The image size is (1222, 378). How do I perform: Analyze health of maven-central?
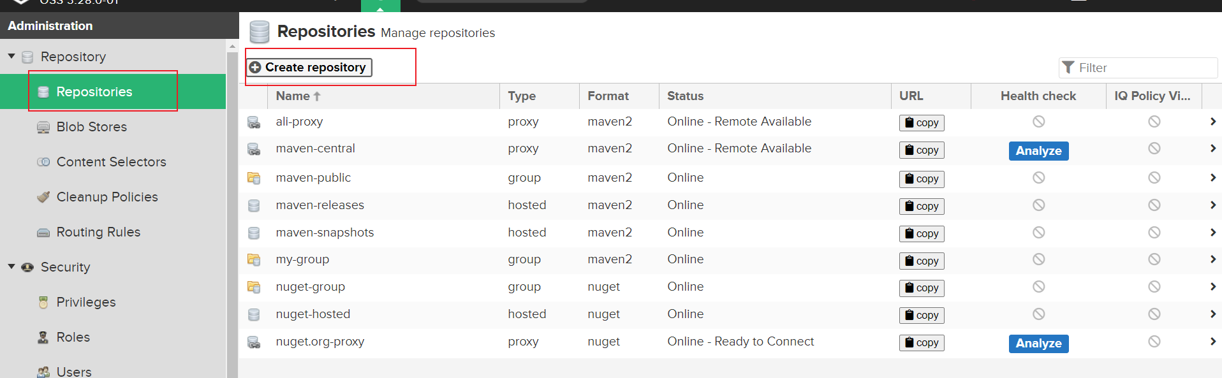(x=1038, y=151)
